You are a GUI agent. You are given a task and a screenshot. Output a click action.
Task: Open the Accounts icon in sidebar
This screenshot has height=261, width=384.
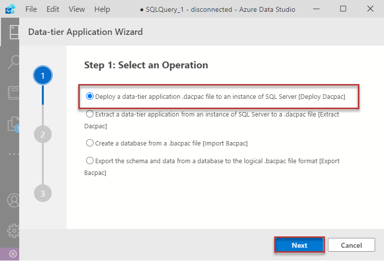(12, 200)
